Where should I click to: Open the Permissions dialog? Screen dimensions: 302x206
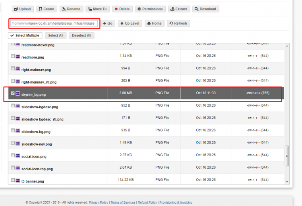coord(150,9)
